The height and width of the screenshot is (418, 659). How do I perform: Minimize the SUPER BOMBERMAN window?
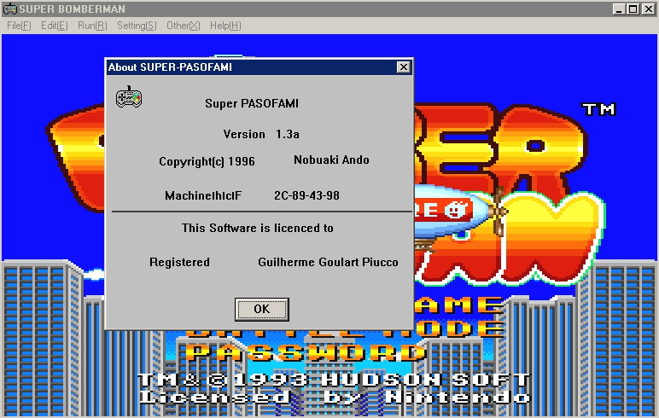point(618,9)
